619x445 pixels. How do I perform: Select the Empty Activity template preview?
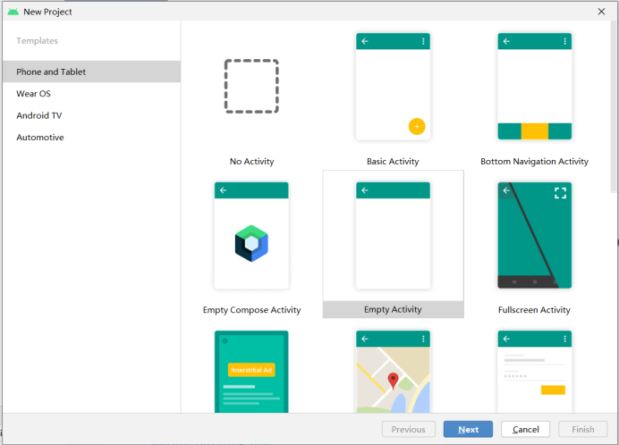coord(393,236)
